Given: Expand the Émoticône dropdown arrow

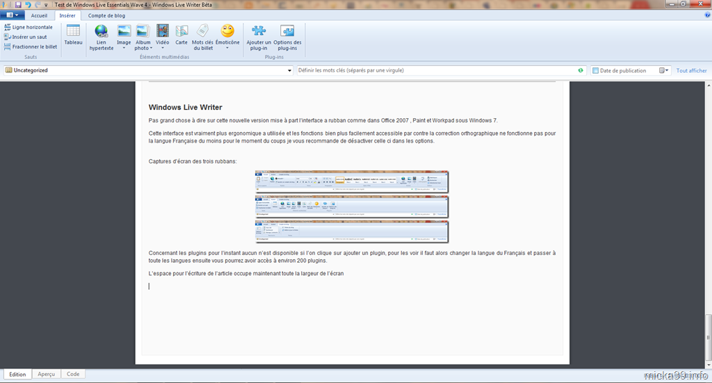Looking at the screenshot, I should [227, 48].
